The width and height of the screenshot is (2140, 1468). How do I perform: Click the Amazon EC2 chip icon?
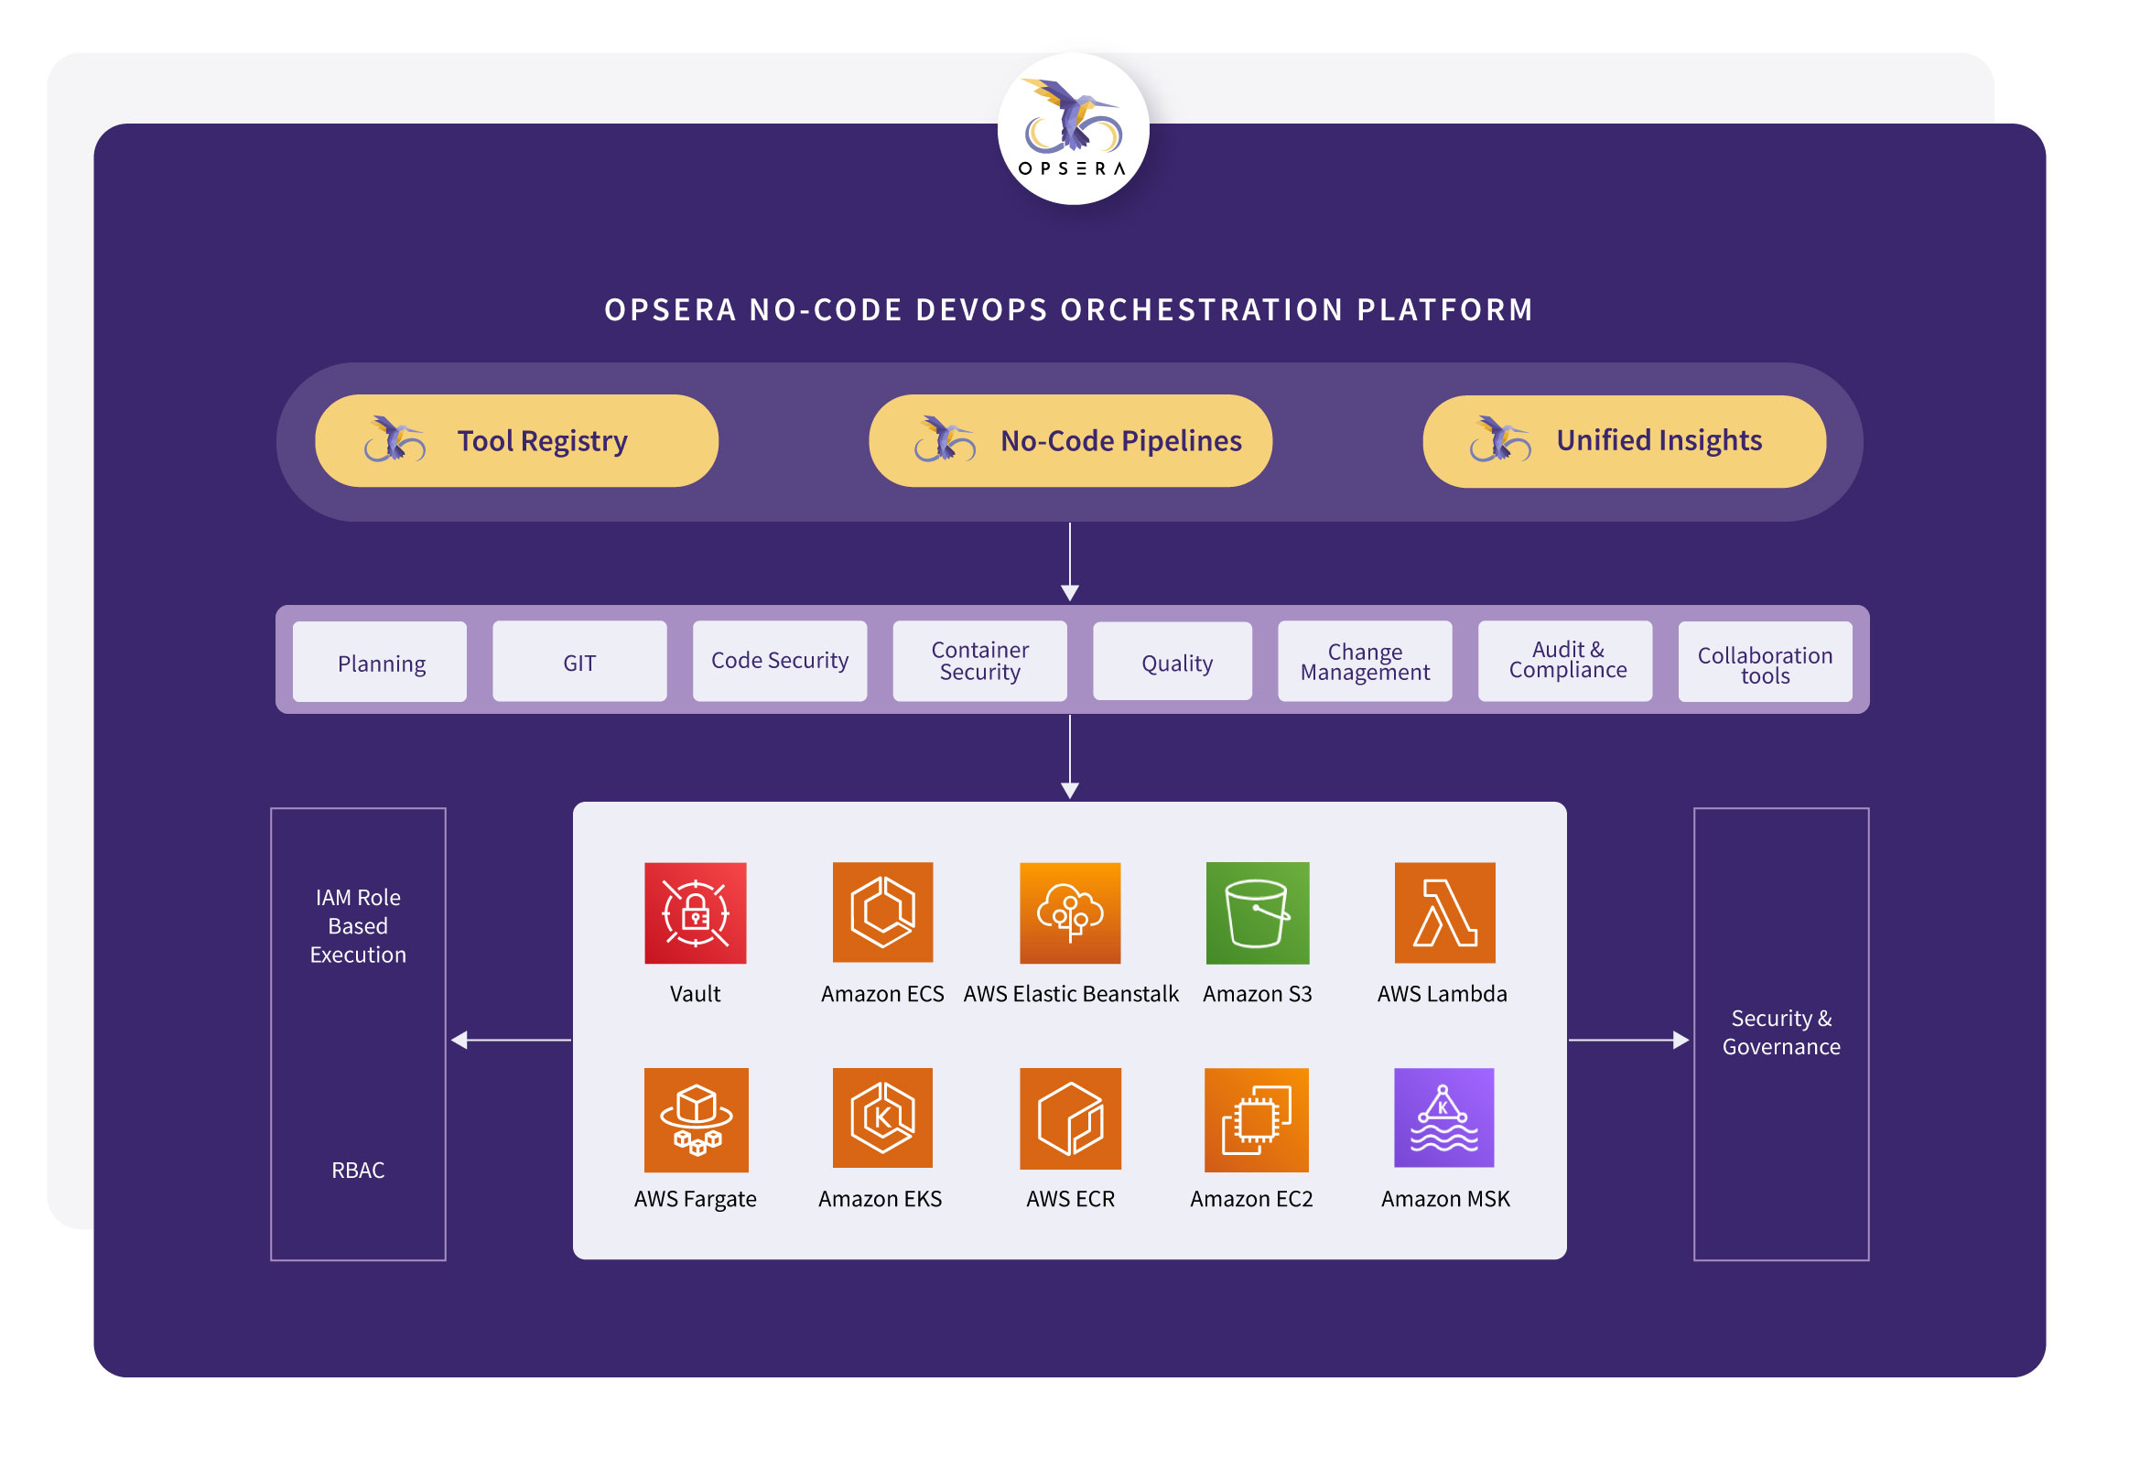click(x=1256, y=1119)
